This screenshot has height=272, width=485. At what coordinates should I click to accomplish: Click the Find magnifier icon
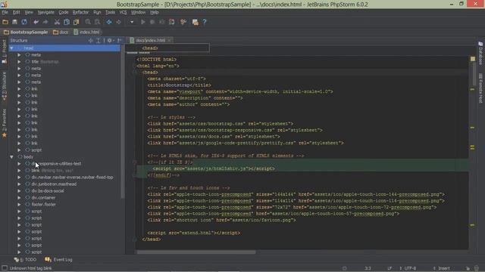coord(88,22)
